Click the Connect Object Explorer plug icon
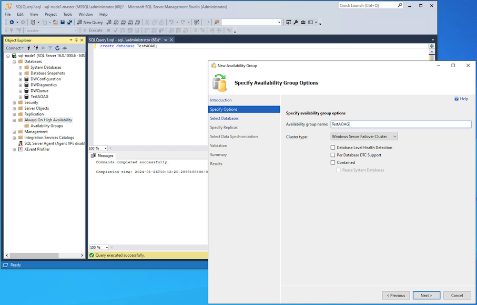477x305 pixels. [28, 48]
